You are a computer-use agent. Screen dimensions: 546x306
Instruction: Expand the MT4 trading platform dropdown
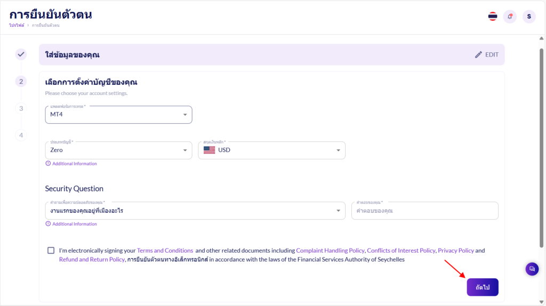(x=118, y=115)
